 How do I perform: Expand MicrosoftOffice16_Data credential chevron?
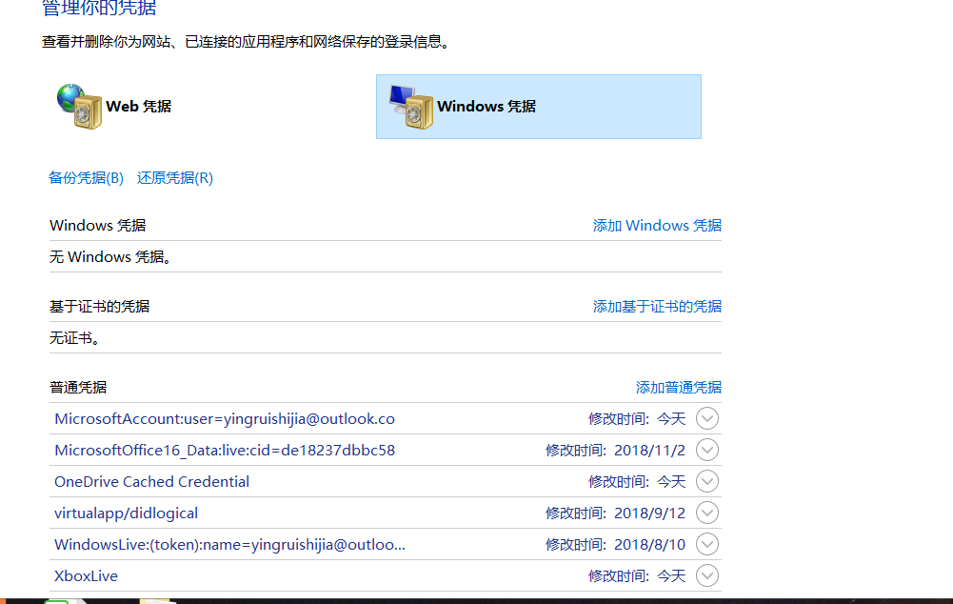click(x=707, y=450)
